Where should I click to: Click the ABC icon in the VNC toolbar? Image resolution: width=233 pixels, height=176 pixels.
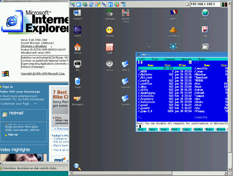point(104,4)
